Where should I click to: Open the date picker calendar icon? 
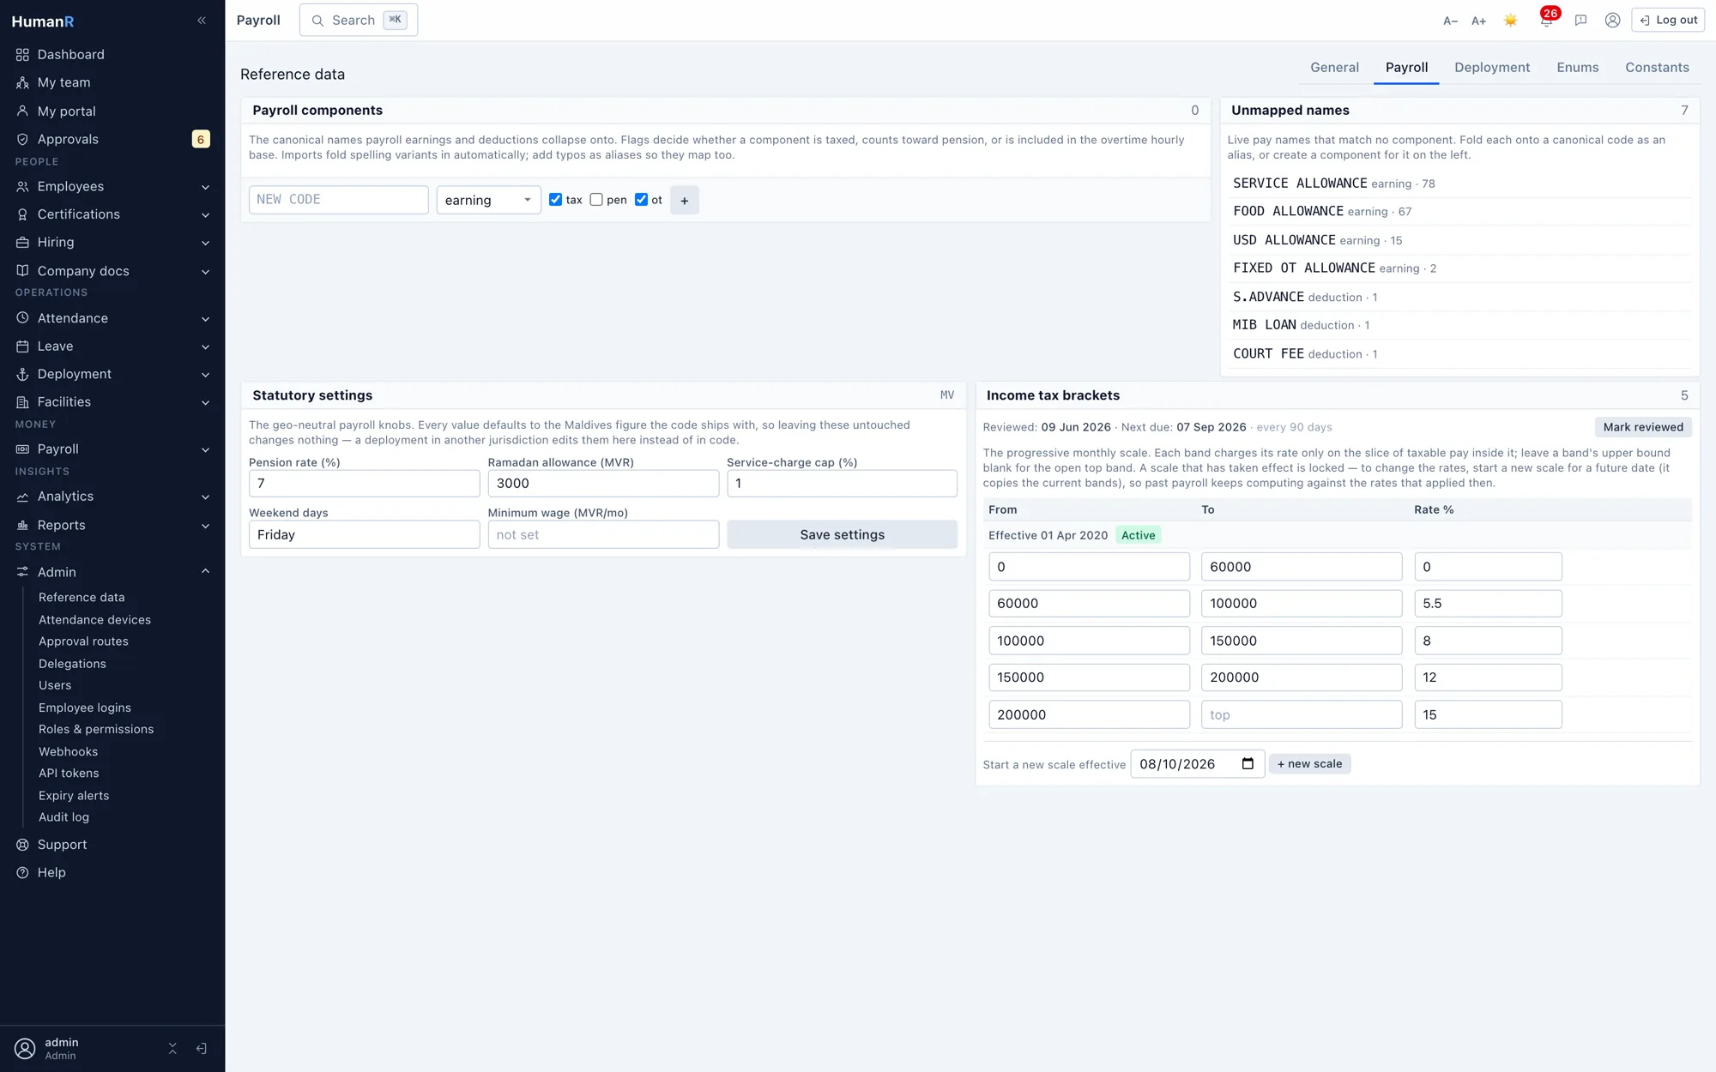[x=1248, y=764]
